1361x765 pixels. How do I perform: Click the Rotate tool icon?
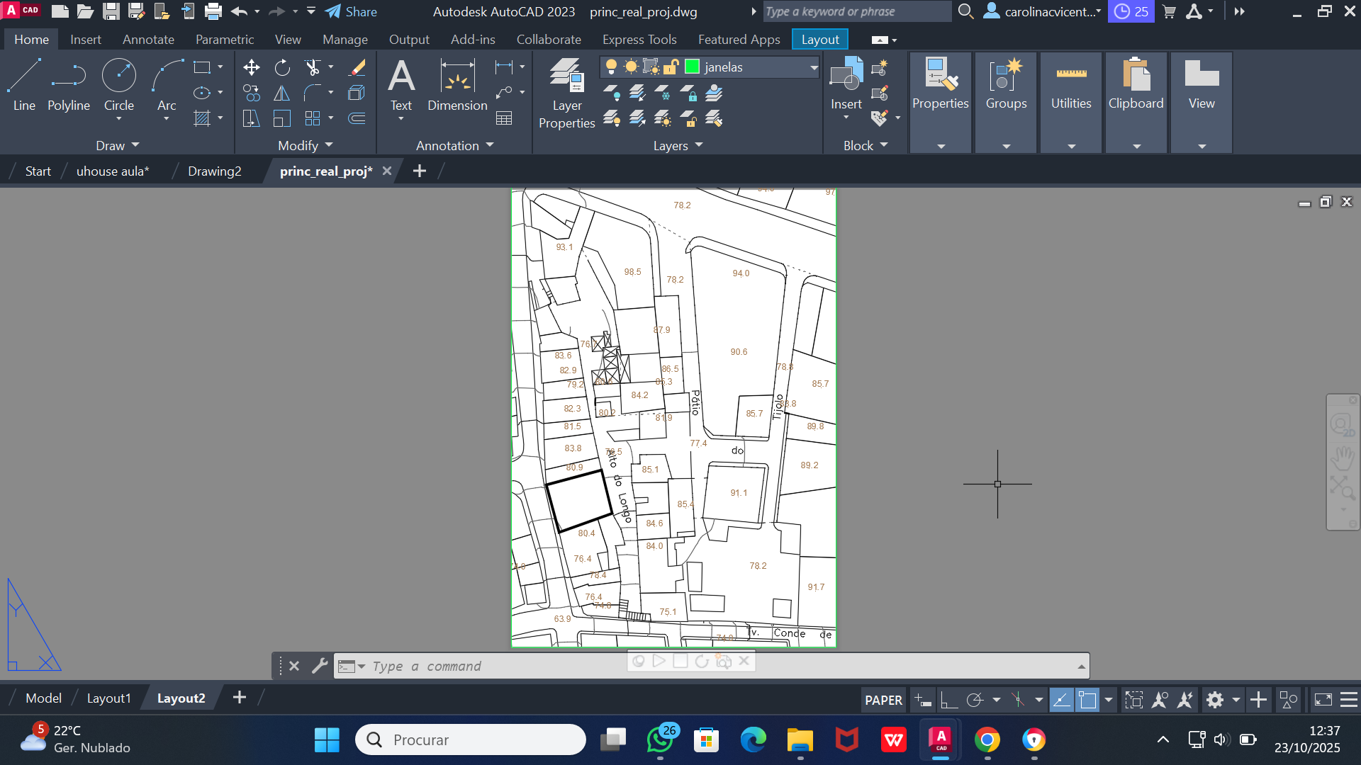coord(282,67)
